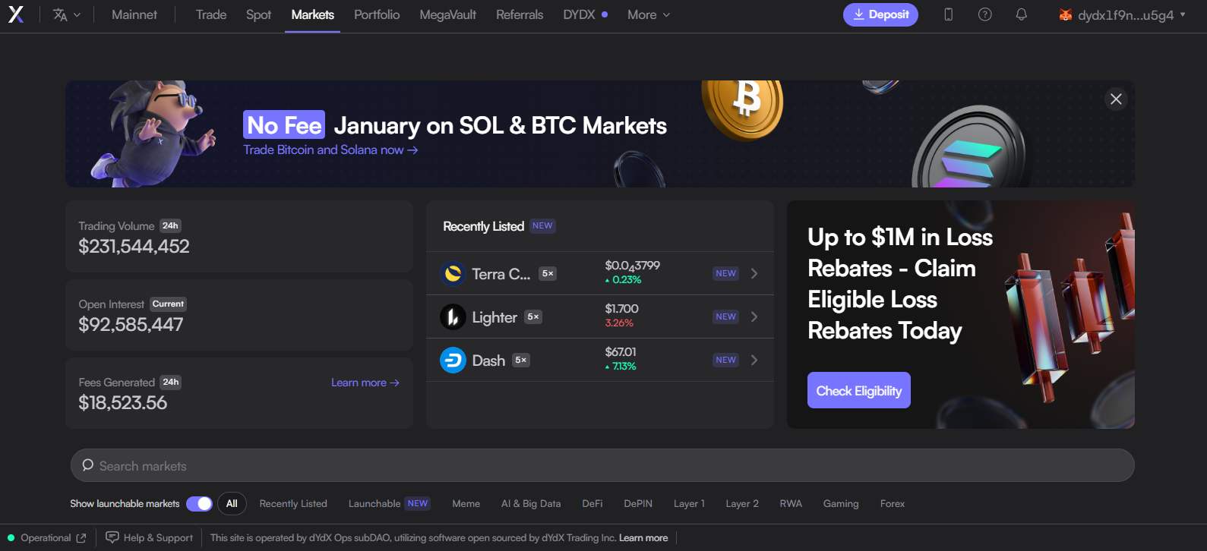Click the Terra Classic coin icon
Image resolution: width=1207 pixels, height=551 pixels.
click(453, 273)
